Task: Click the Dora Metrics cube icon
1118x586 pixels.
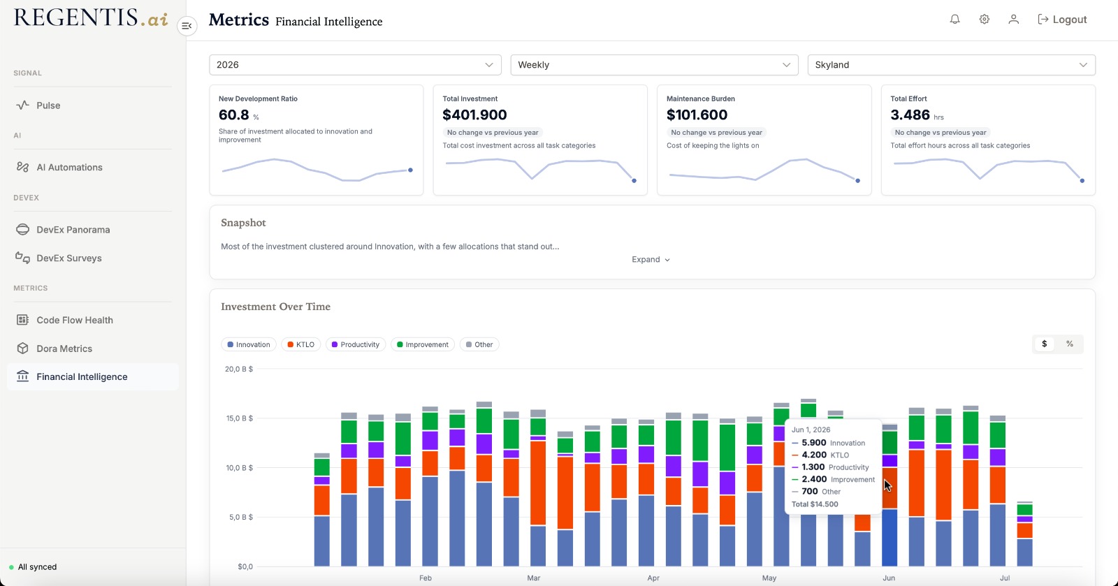Action: [22, 349]
